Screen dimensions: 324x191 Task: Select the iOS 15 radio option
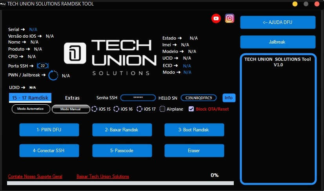pos(94,109)
